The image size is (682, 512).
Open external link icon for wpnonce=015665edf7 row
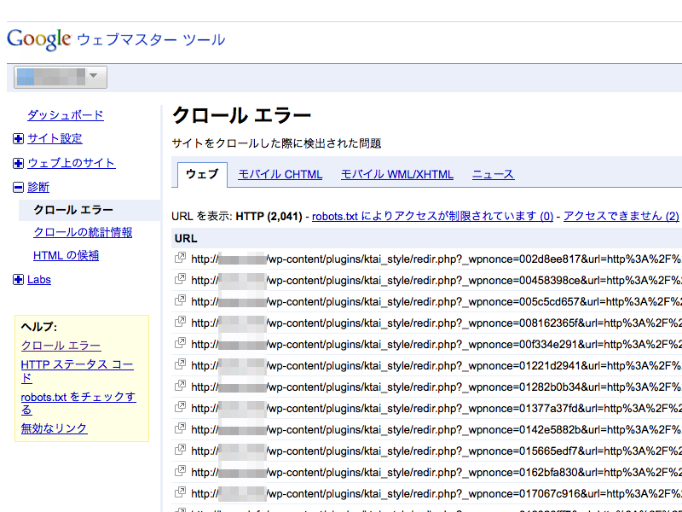point(180,450)
